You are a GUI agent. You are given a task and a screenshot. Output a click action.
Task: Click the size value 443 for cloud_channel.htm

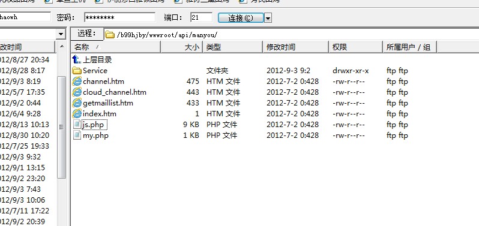click(x=193, y=92)
